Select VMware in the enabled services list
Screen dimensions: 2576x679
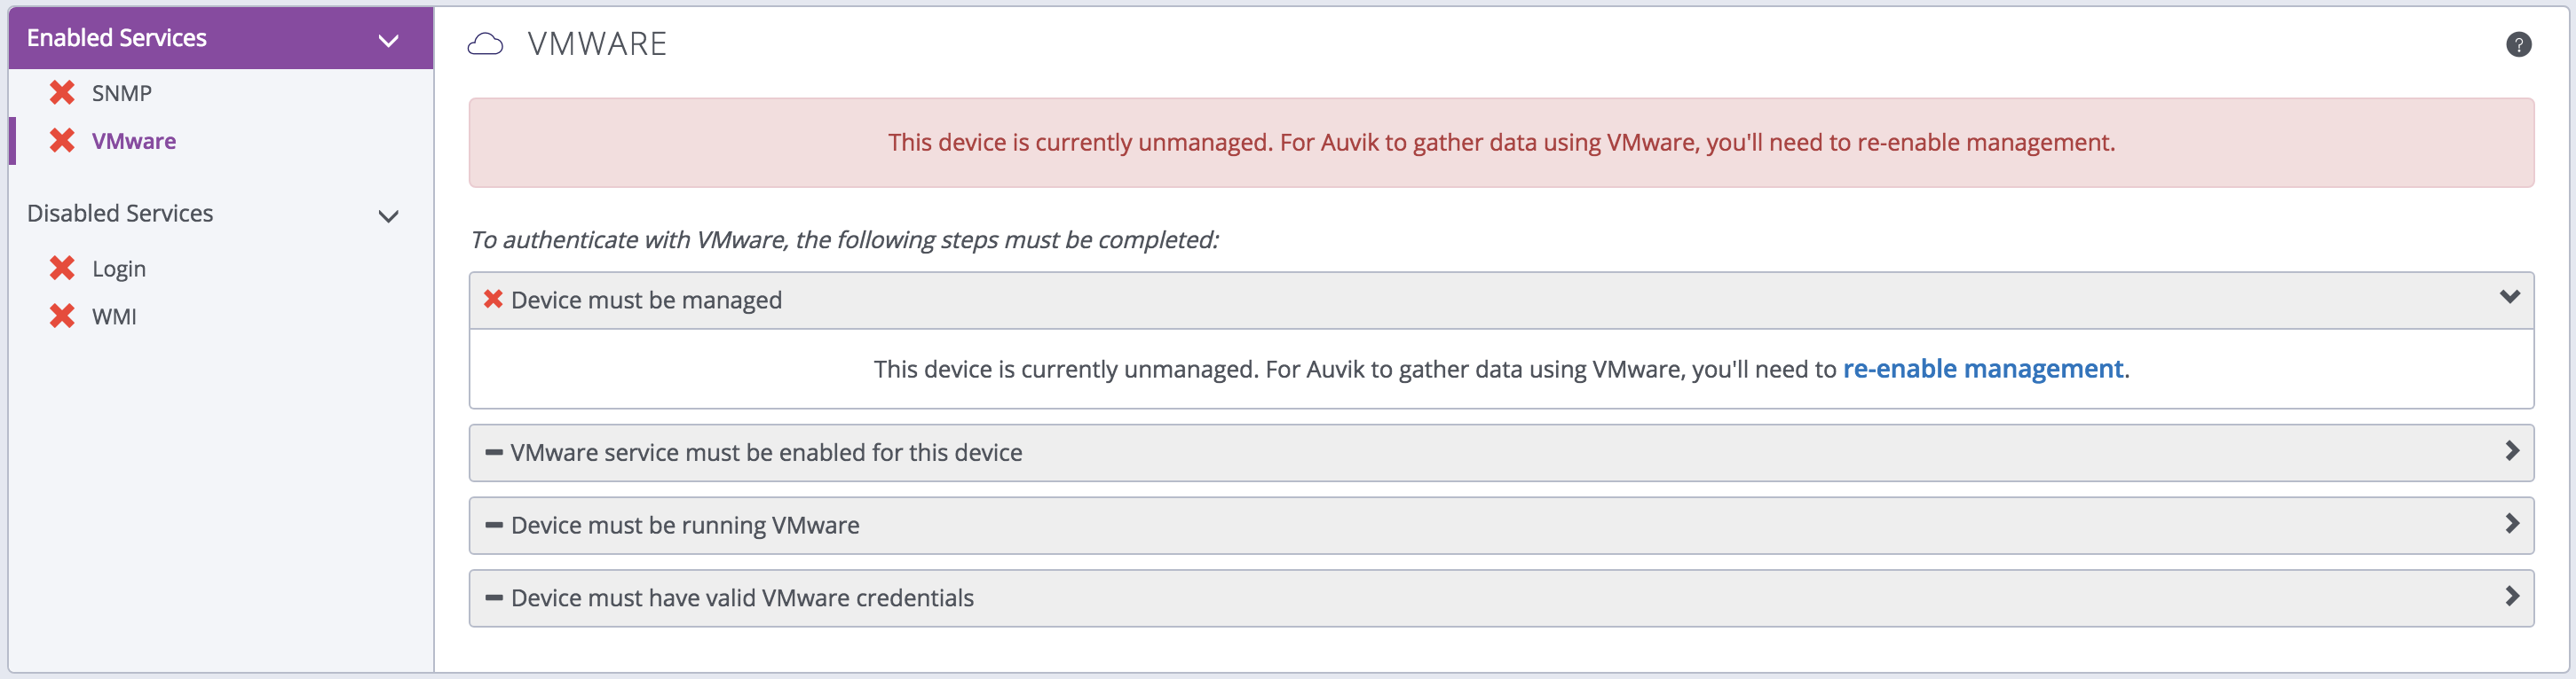[x=134, y=142]
